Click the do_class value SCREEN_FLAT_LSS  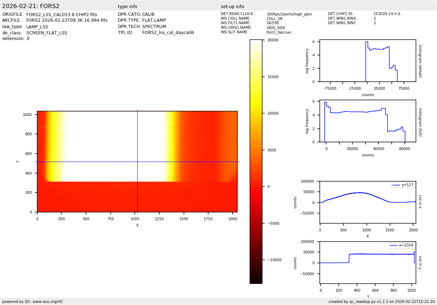[47, 33]
